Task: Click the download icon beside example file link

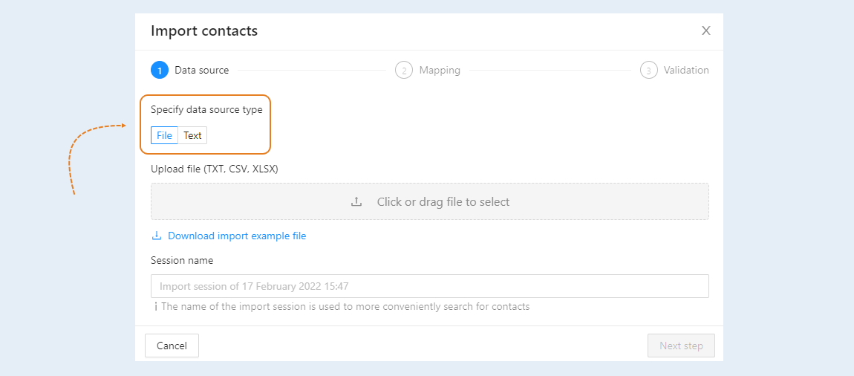Action: [156, 236]
